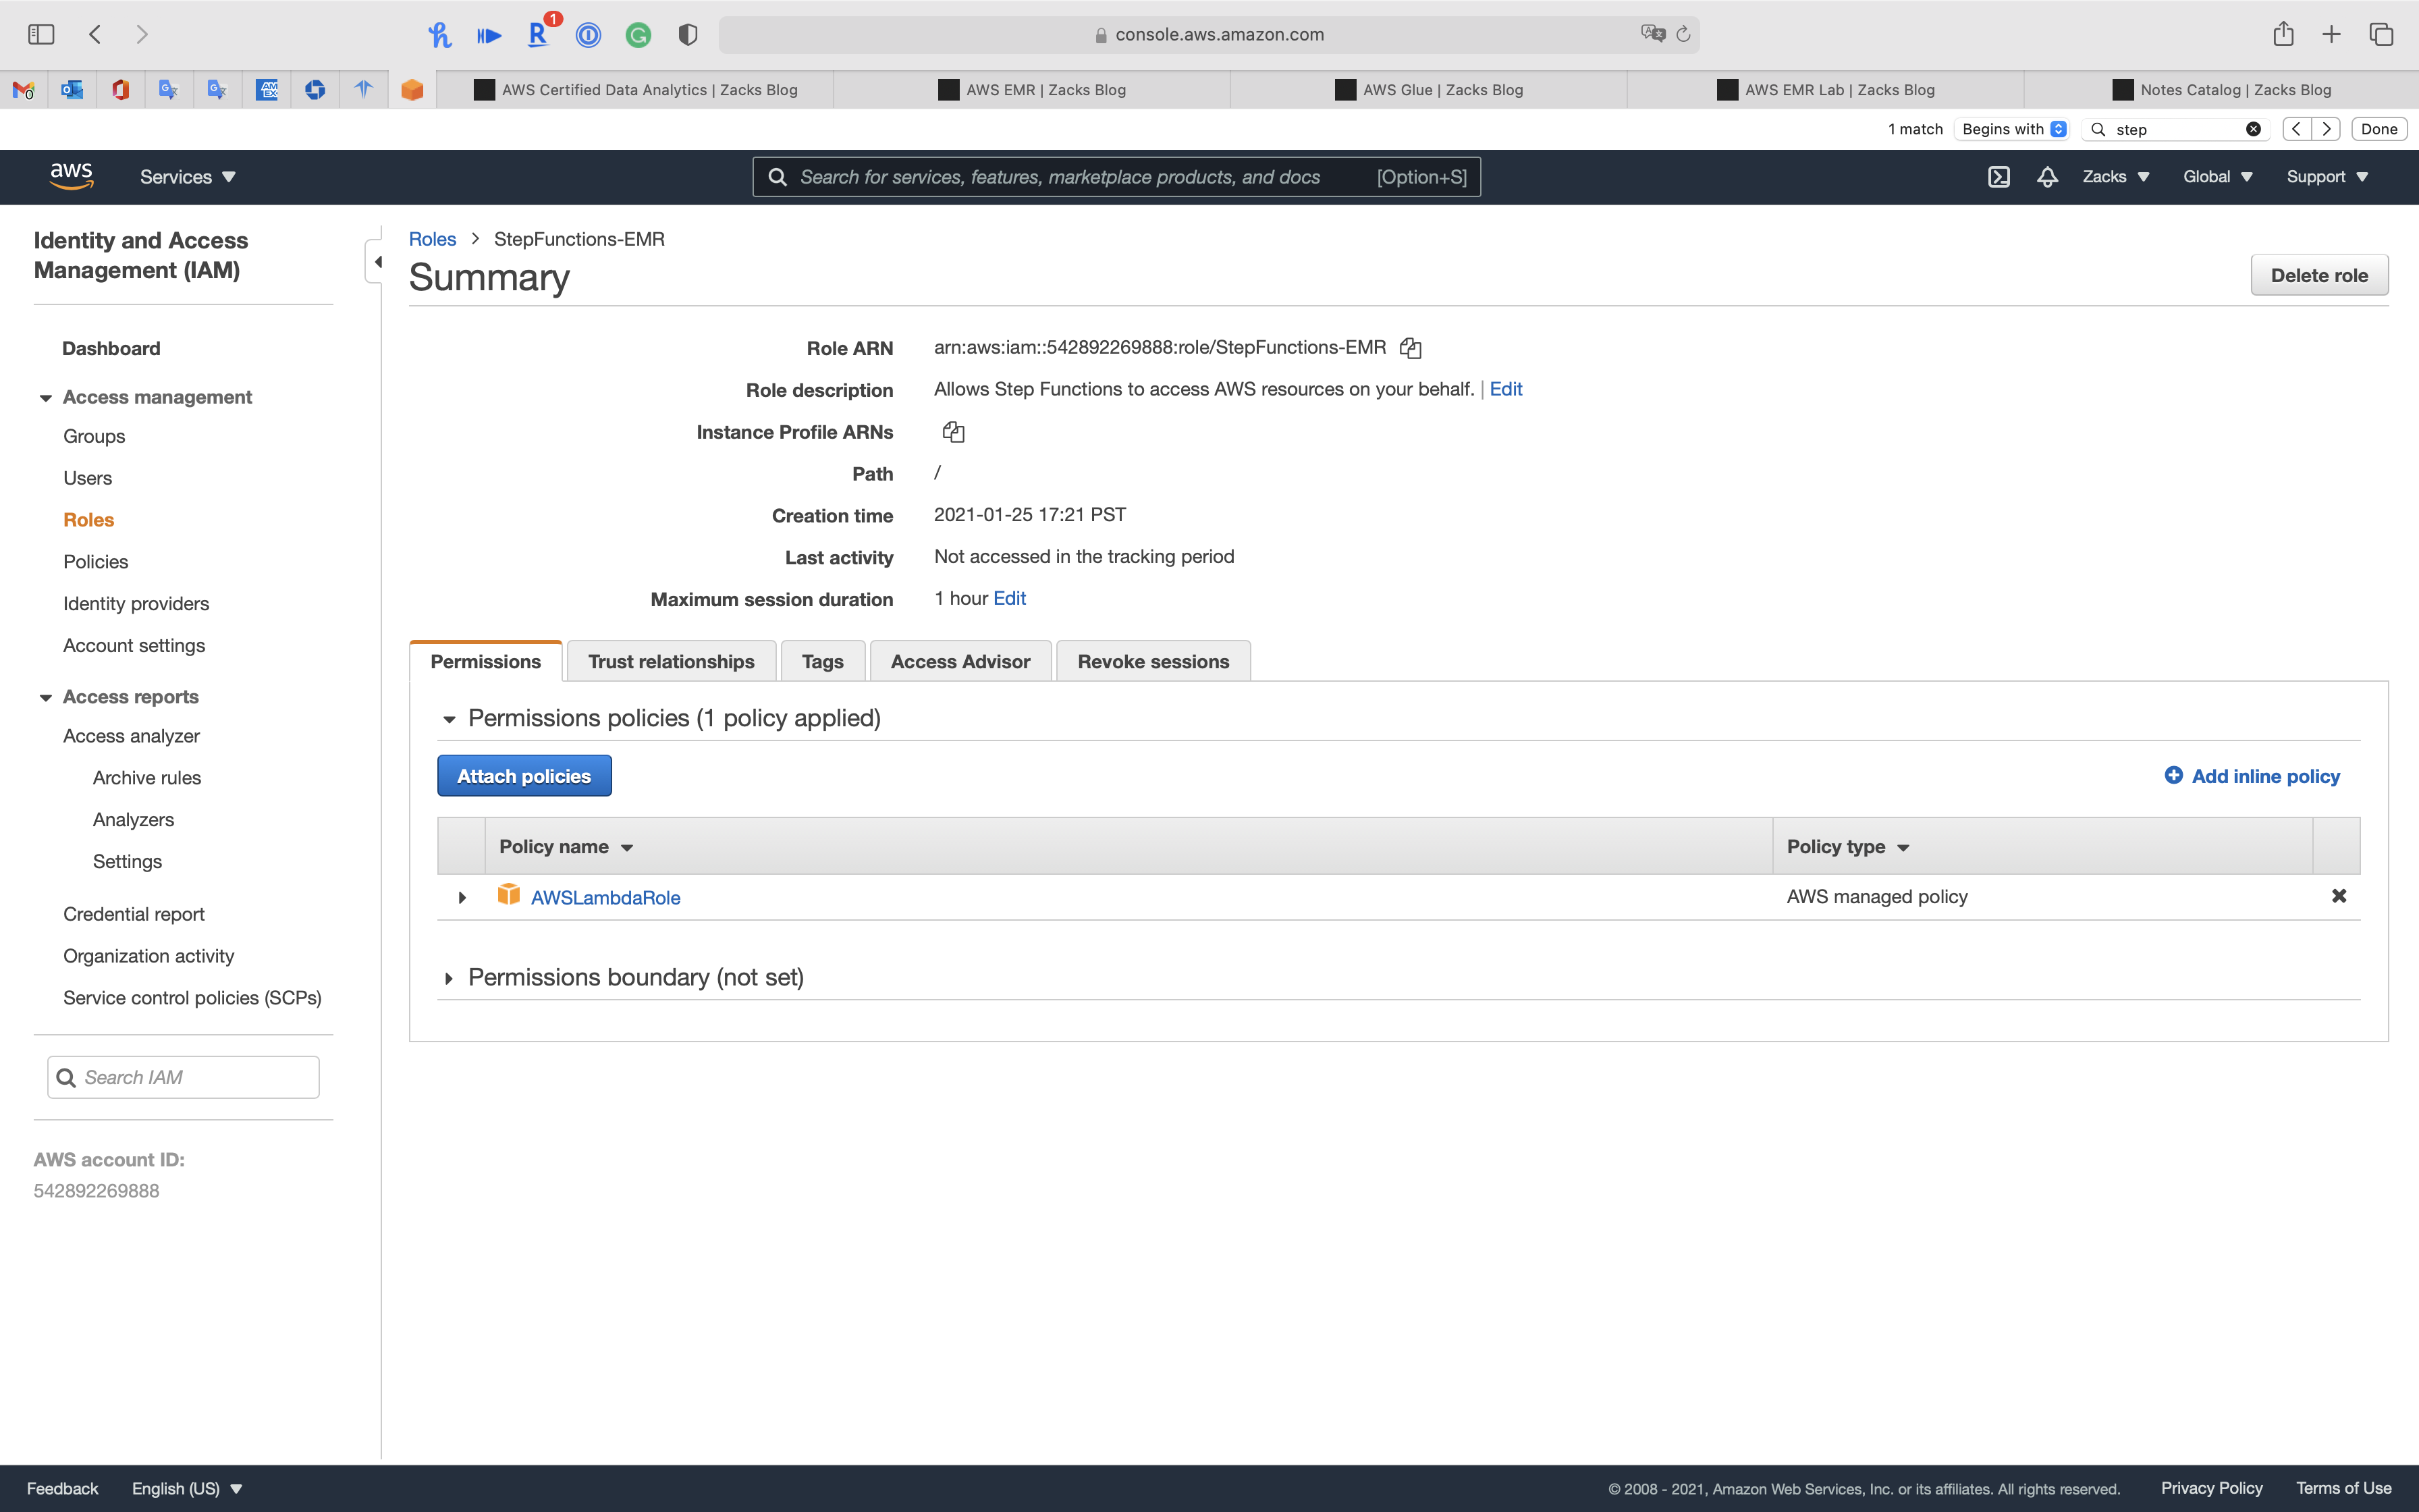This screenshot has height=1512, width=2419.
Task: Expand the AWSLambdaRole policy row
Action: (x=462, y=898)
